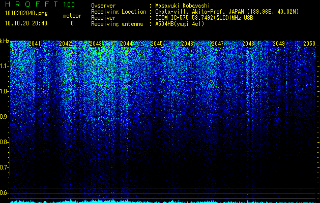
Task: Click the 2044 time marker
Action: point(126,44)
